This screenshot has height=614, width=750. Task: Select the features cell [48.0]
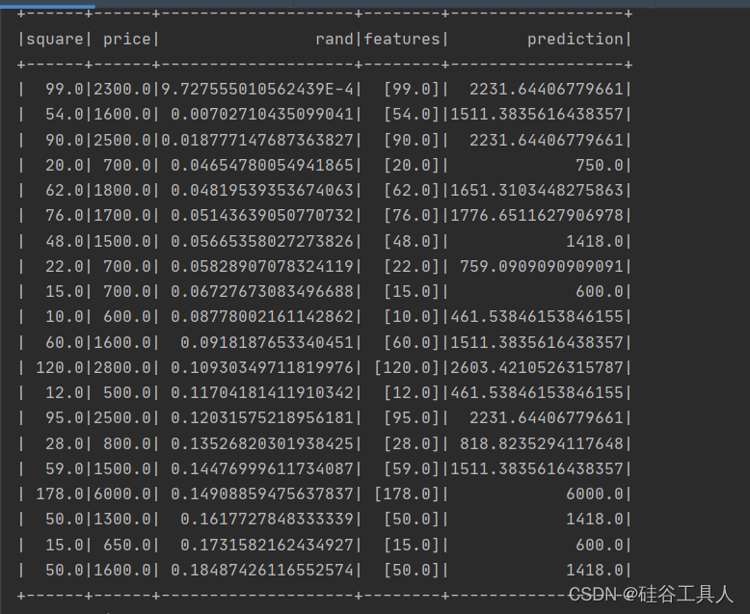pos(412,241)
